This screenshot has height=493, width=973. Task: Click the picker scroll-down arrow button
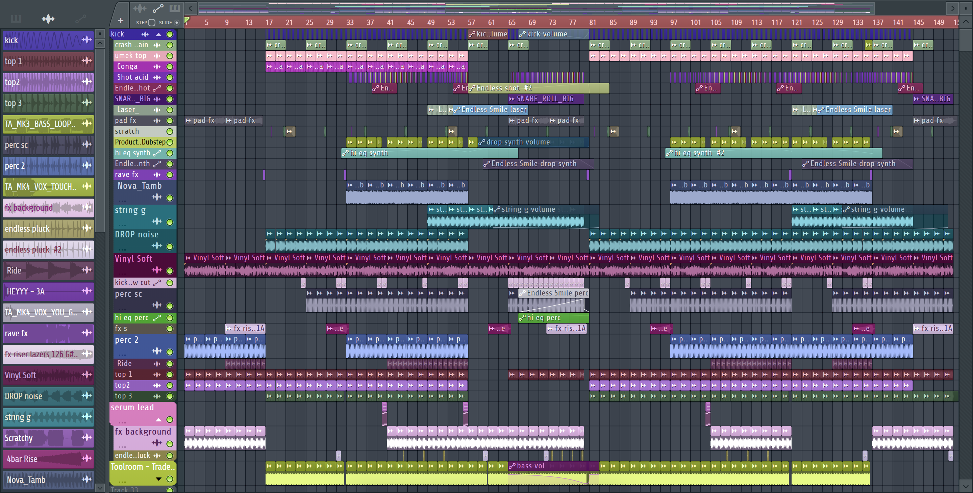pos(100,488)
